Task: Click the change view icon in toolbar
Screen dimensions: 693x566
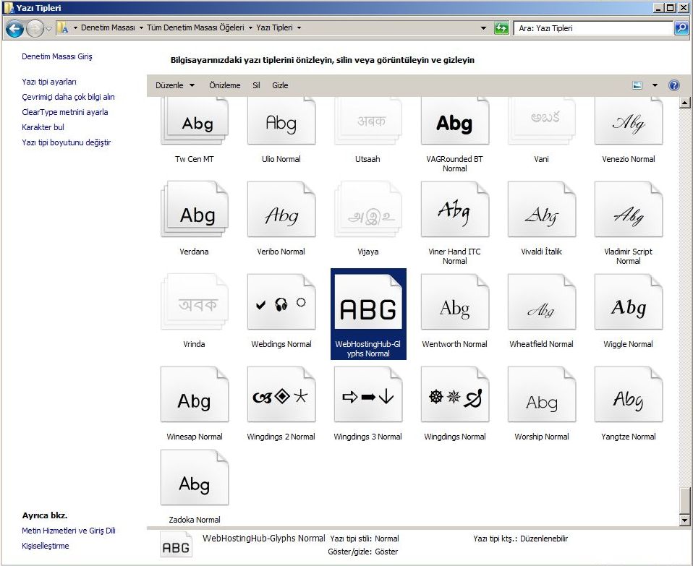Action: (x=637, y=85)
